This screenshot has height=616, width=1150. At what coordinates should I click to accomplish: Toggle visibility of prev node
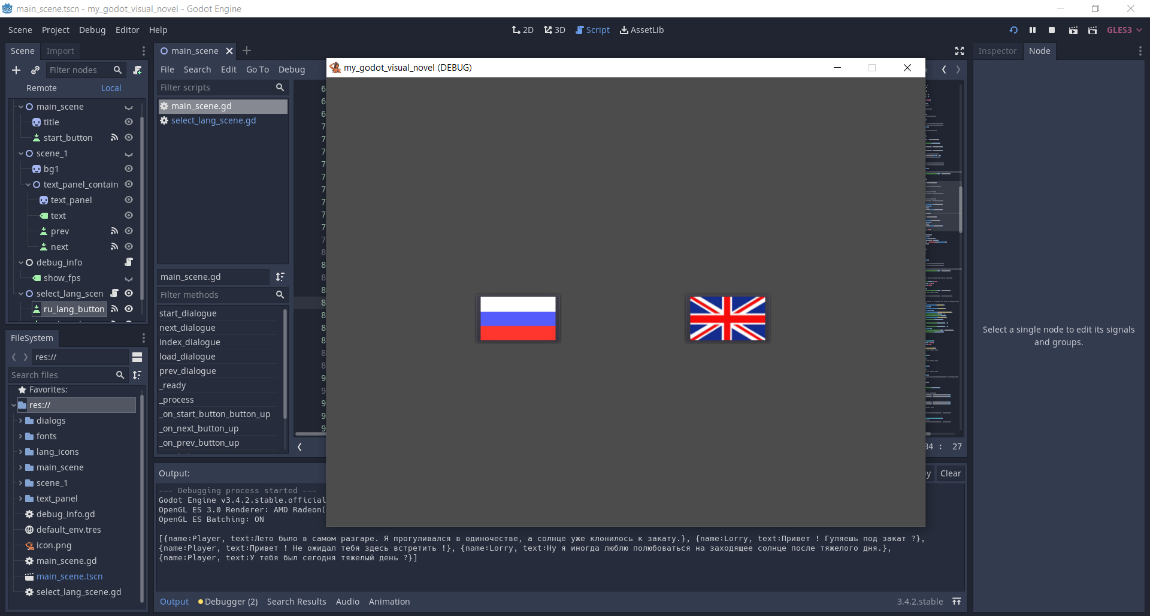[128, 231]
